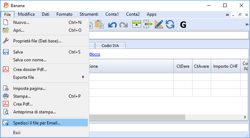
Task: Expand hidden menus with menu bar chevron
Action: pyautogui.click(x=227, y=15)
